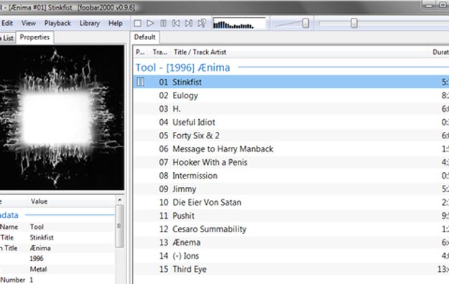Click the Duration column header
449x284 pixels.
click(x=438, y=52)
